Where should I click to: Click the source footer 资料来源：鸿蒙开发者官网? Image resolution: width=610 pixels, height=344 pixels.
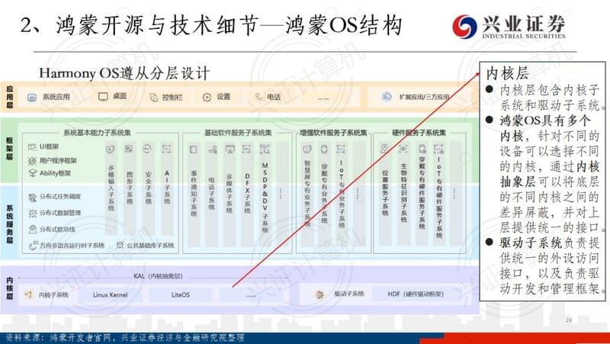click(125, 337)
